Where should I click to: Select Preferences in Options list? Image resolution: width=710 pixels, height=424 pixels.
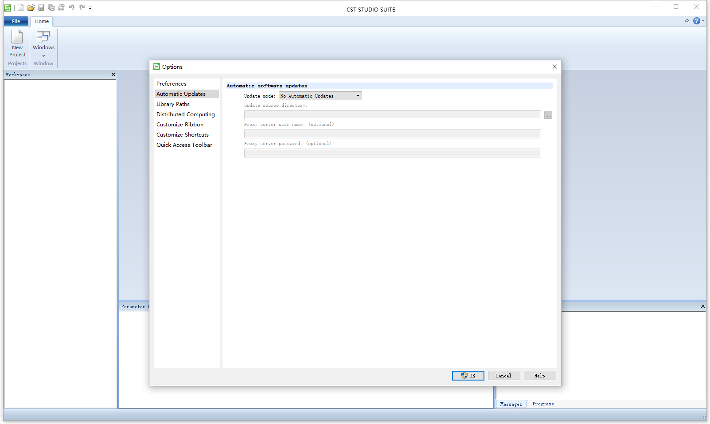(x=187, y=84)
